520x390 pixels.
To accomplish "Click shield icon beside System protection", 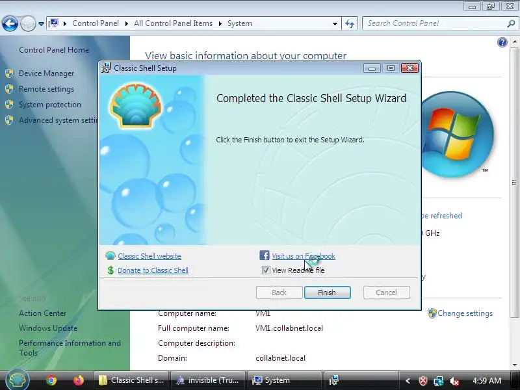I will click(9, 105).
